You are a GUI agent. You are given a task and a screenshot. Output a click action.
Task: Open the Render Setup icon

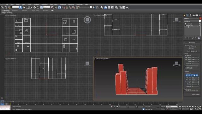[x=120, y=7]
